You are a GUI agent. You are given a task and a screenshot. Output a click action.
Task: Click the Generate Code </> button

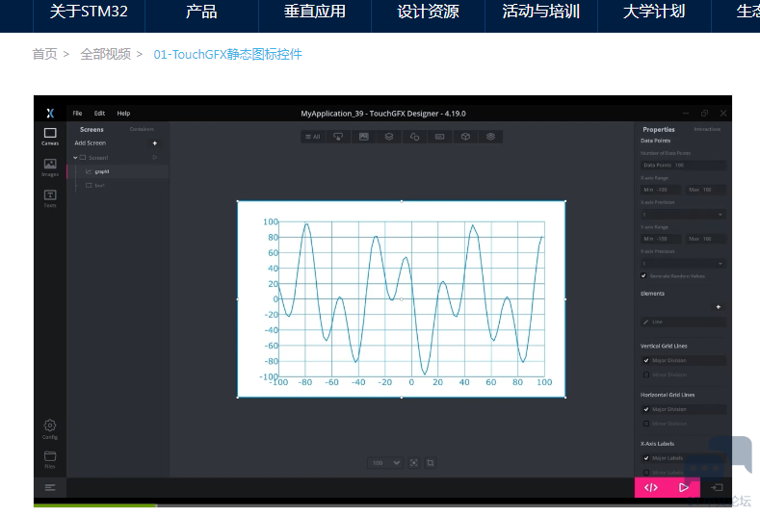point(651,487)
